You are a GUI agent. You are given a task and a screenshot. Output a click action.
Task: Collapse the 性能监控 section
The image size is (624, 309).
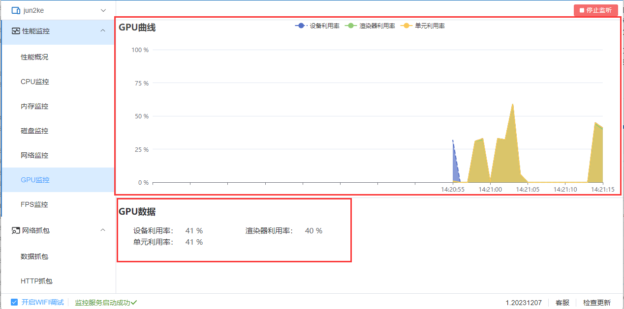[x=103, y=31]
